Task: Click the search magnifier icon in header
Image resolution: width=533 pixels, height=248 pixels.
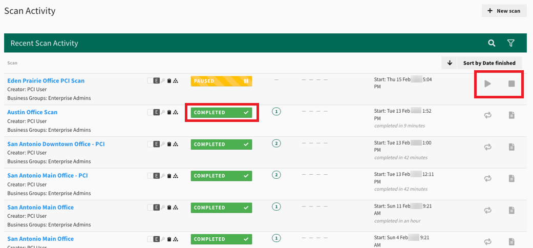Action: click(492, 43)
